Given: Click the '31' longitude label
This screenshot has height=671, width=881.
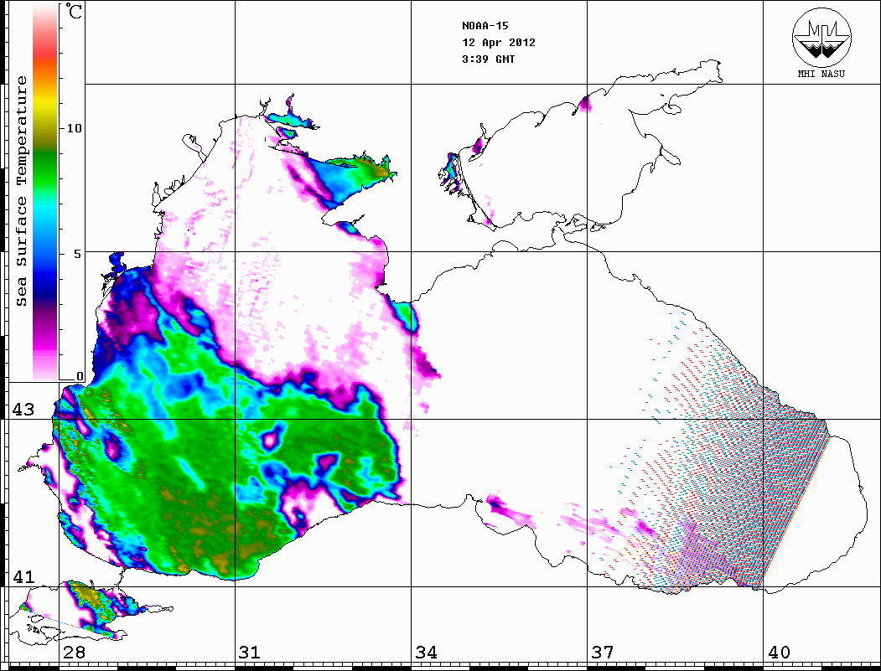Looking at the screenshot, I should coord(250,653).
